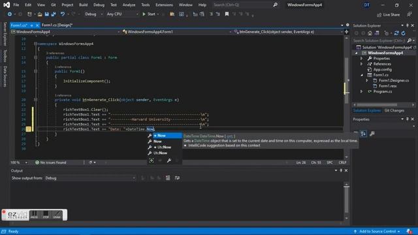Viewport: 418px width, 235px height.
Task: Collapse the namespace block on line 11
Action: tap(35, 44)
